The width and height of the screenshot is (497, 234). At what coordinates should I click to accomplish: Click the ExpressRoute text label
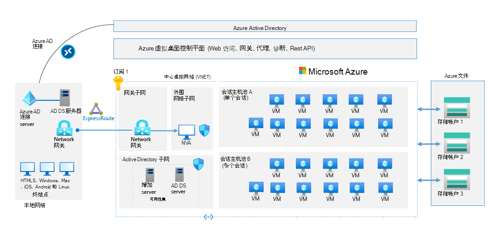point(99,118)
